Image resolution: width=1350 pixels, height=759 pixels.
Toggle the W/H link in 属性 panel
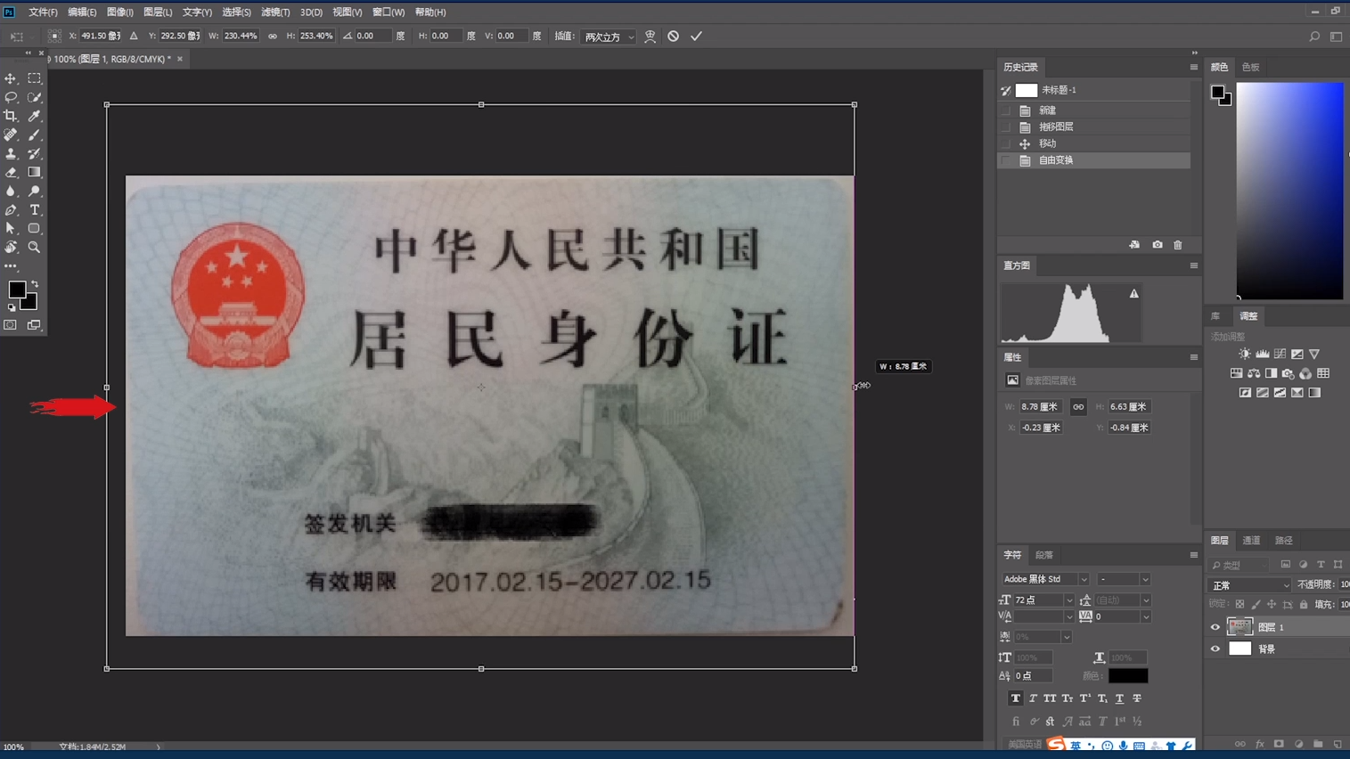pos(1078,407)
